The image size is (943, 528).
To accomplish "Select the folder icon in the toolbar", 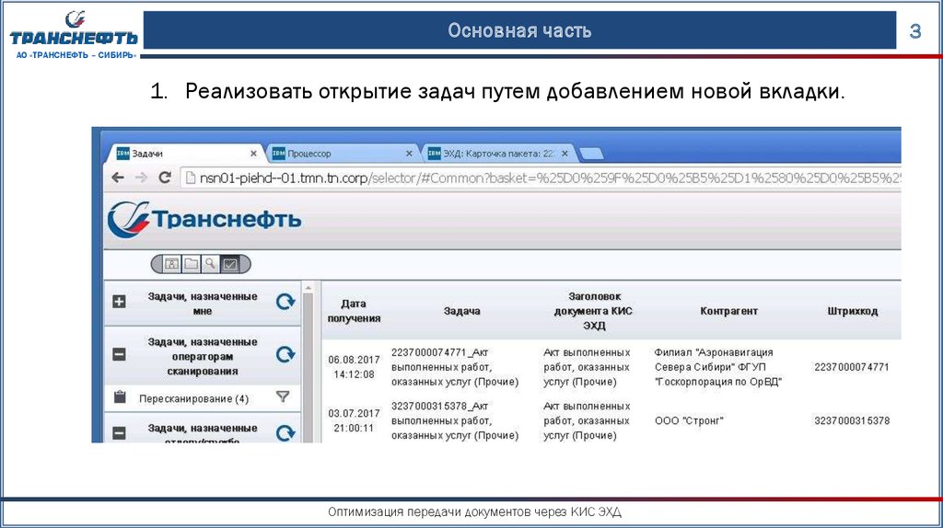I will click(192, 264).
